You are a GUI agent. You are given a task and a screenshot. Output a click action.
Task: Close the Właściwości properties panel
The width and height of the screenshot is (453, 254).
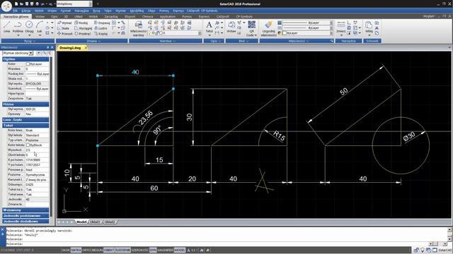(x=52, y=47)
